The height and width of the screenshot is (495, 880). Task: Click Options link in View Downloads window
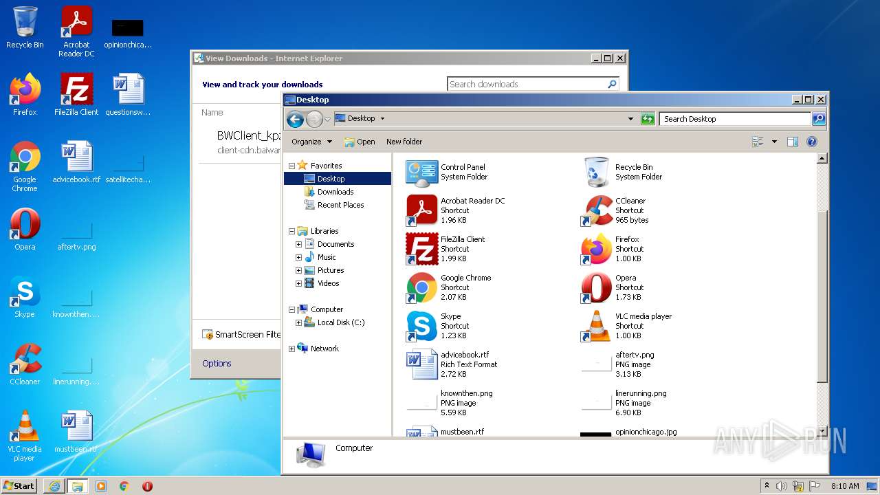point(217,363)
